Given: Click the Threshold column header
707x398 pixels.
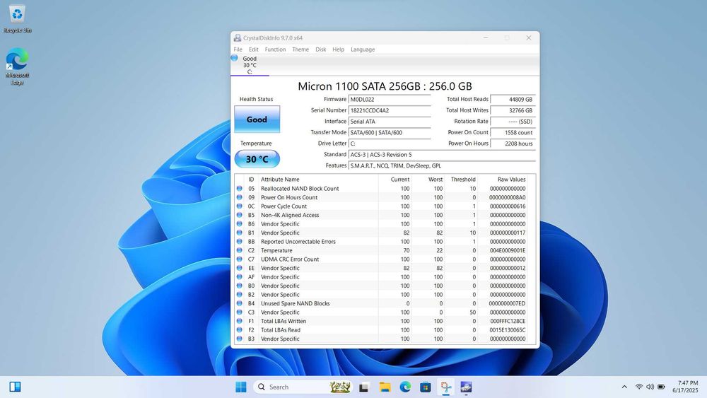Looking at the screenshot, I should [x=463, y=180].
